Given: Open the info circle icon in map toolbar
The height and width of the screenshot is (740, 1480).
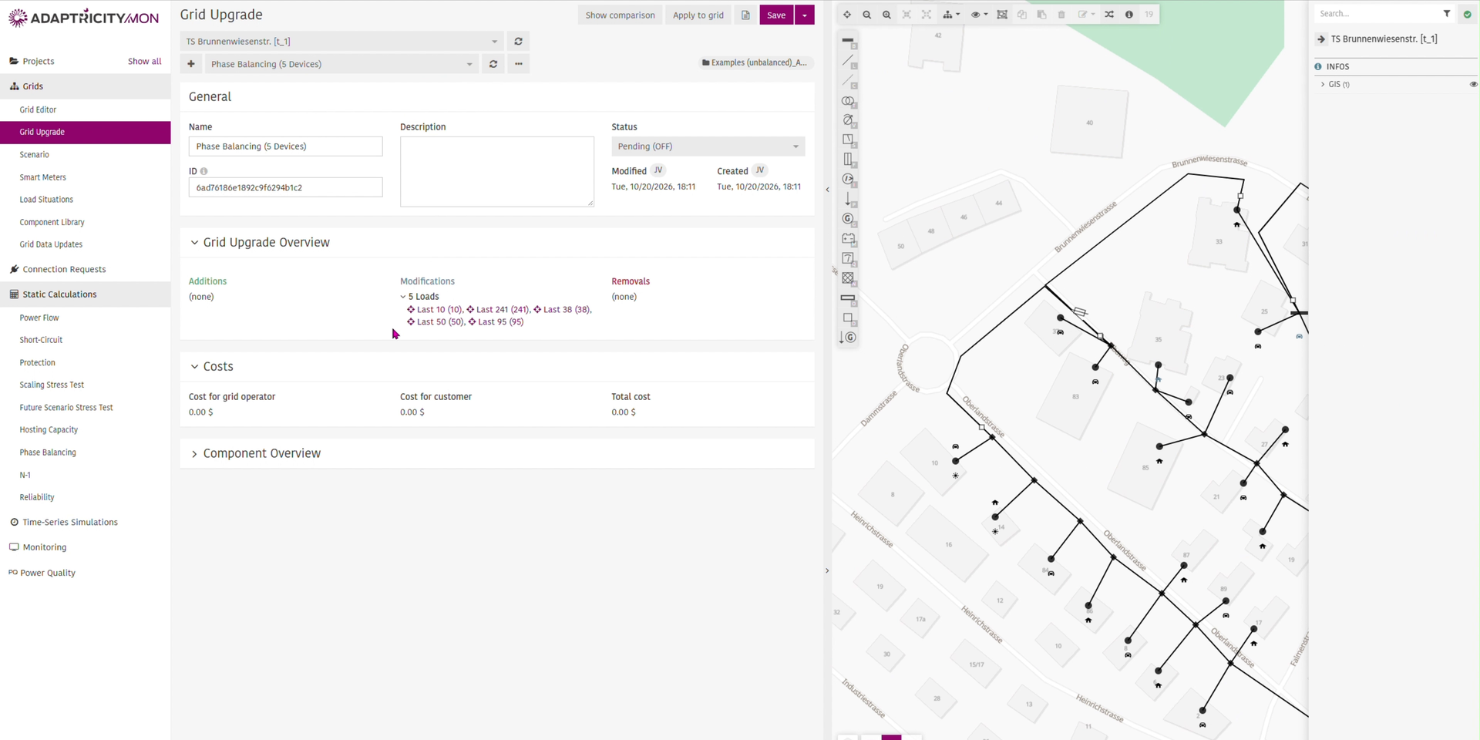Looking at the screenshot, I should point(1129,15).
